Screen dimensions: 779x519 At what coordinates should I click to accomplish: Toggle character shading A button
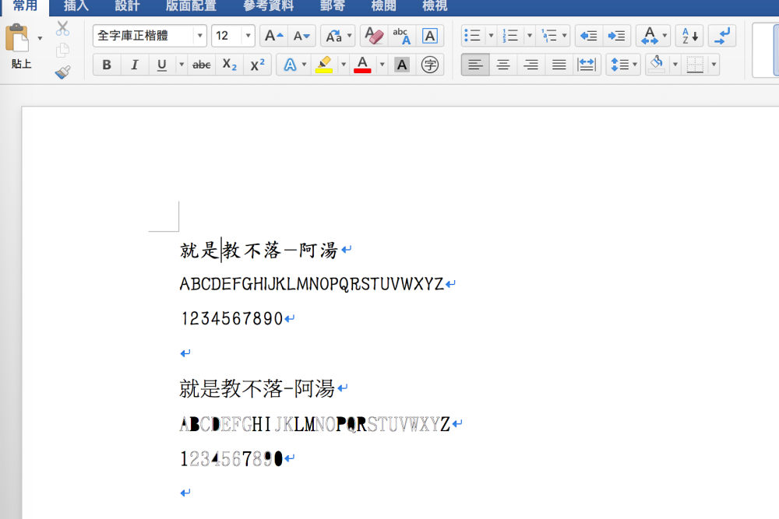(402, 65)
